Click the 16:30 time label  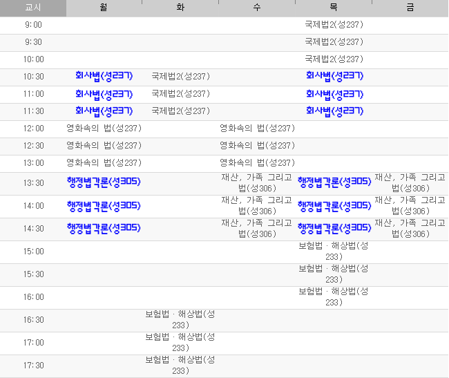[34, 320]
